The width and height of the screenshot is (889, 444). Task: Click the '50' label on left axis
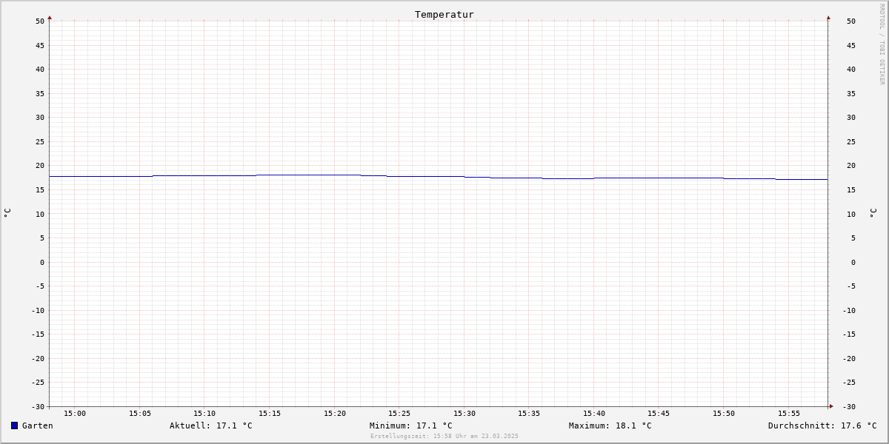[x=40, y=21]
